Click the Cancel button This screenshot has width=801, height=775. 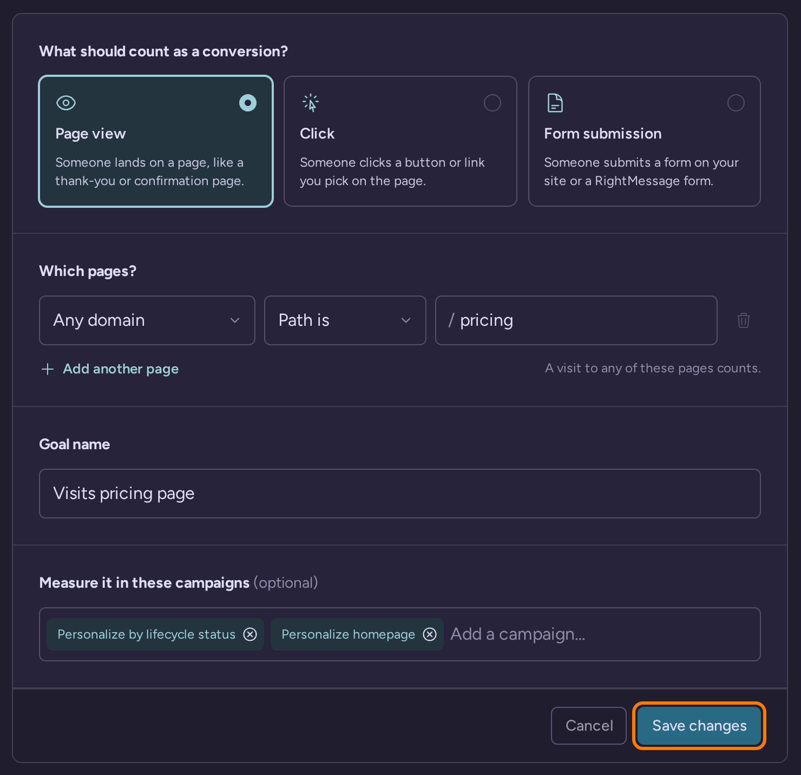click(589, 726)
